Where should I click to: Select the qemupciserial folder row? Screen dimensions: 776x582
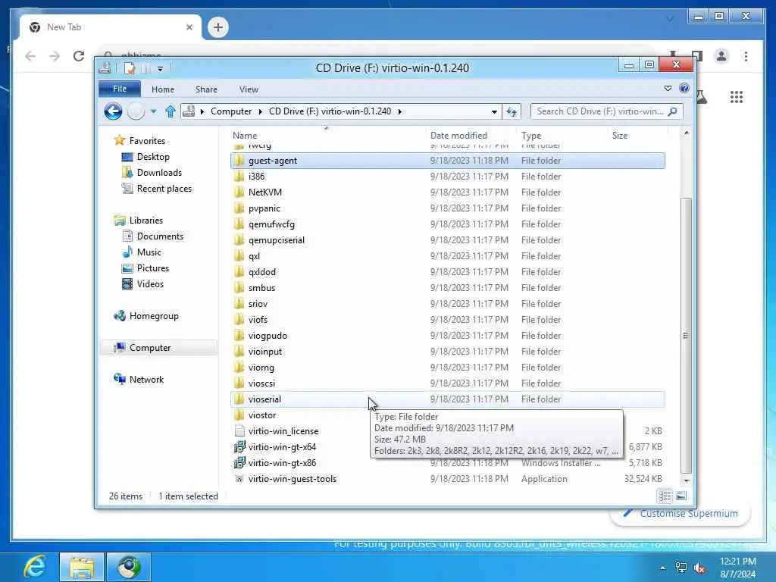pyautogui.click(x=447, y=240)
